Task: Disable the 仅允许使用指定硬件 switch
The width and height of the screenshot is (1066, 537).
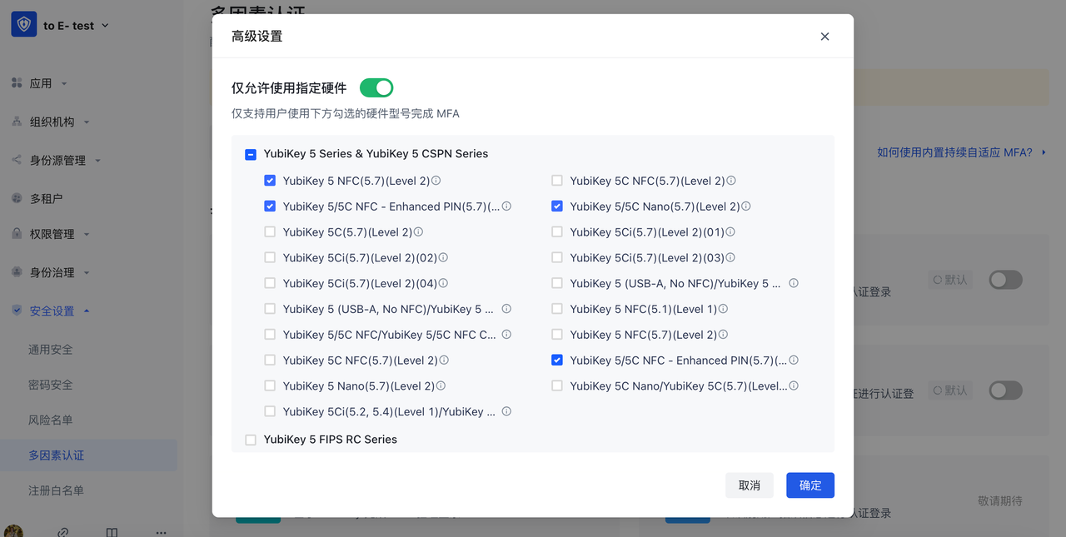Action: click(x=376, y=87)
